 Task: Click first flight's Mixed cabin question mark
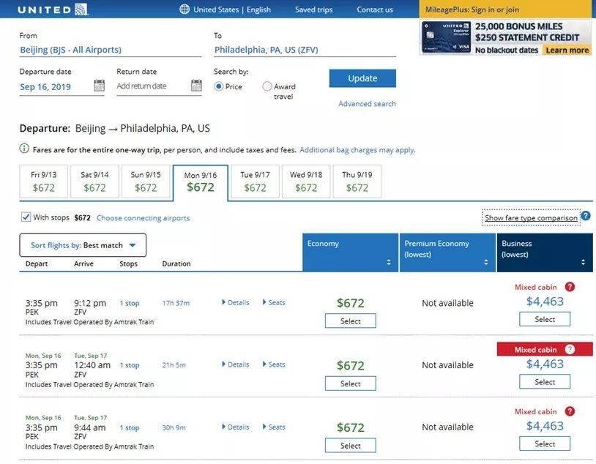(570, 287)
